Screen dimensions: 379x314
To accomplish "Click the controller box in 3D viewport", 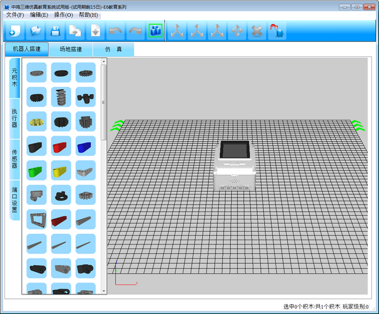I will (234, 166).
